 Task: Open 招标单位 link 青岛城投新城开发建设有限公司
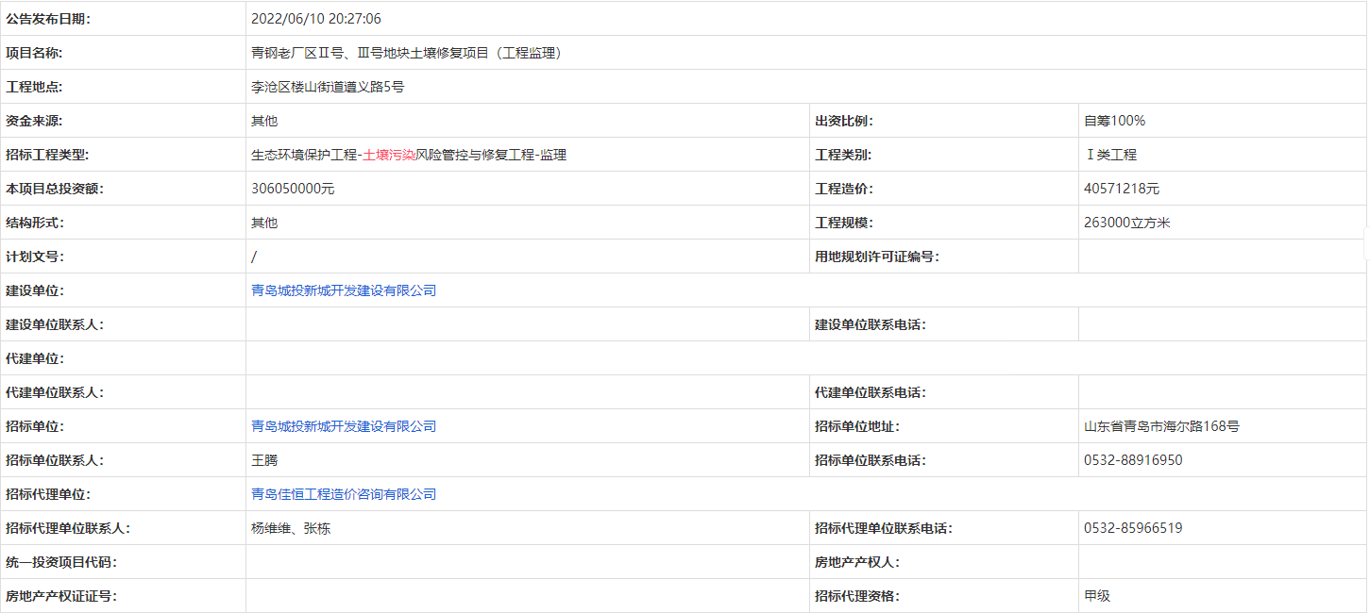tap(344, 426)
